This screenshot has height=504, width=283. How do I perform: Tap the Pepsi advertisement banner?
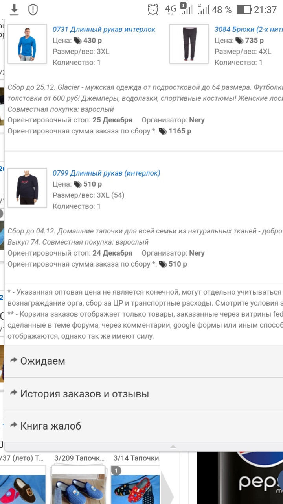pyautogui.click(x=240, y=478)
